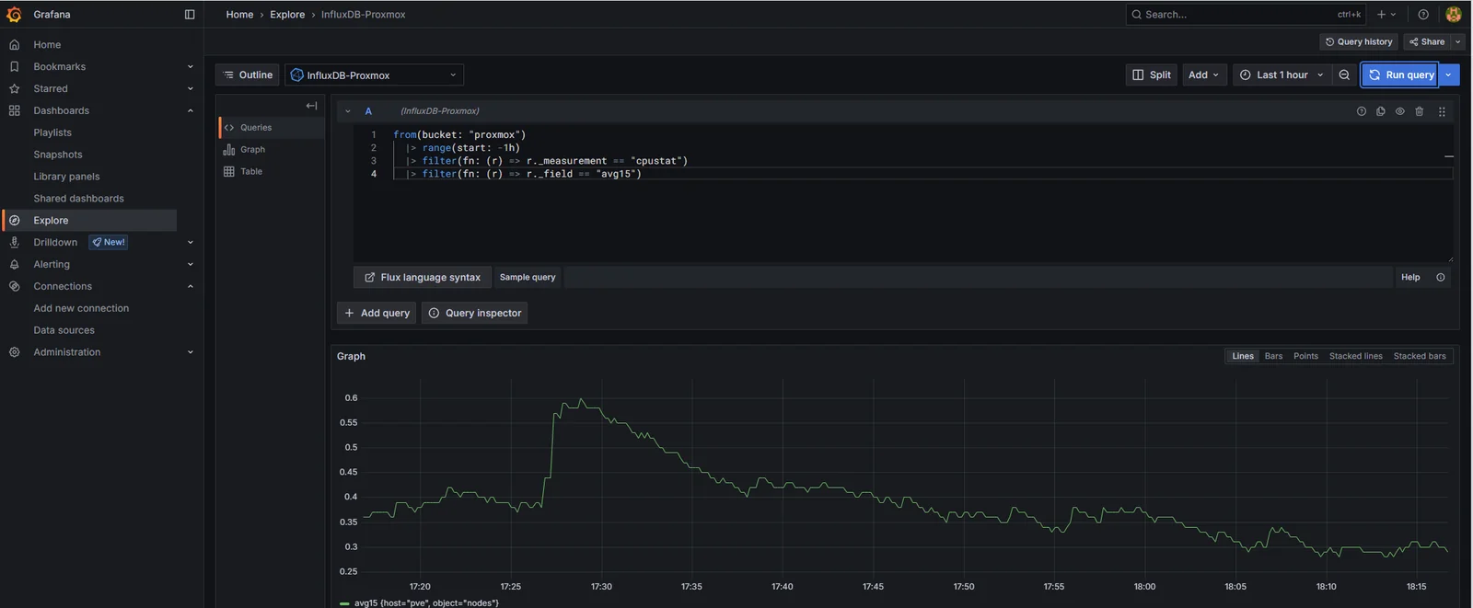Click the Sample query button
1473x608 pixels.
pyautogui.click(x=528, y=277)
